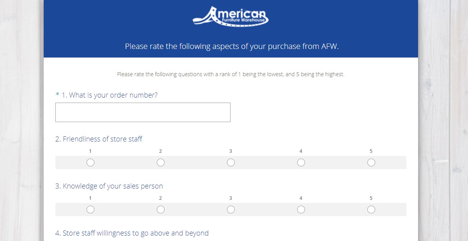Rate sales person knowledge as 3
The height and width of the screenshot is (241, 468).
pos(231,210)
